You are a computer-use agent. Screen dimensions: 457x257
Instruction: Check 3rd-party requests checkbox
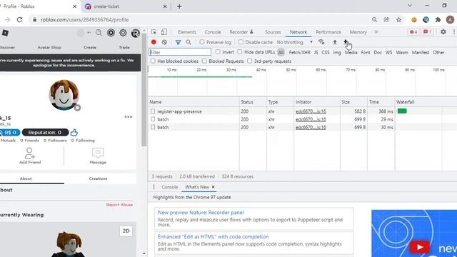click(x=249, y=61)
